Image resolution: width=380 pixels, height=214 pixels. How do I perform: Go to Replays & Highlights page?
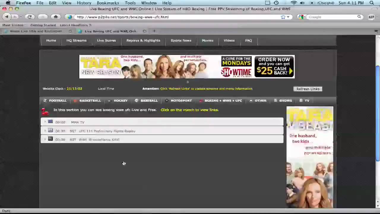click(x=143, y=40)
